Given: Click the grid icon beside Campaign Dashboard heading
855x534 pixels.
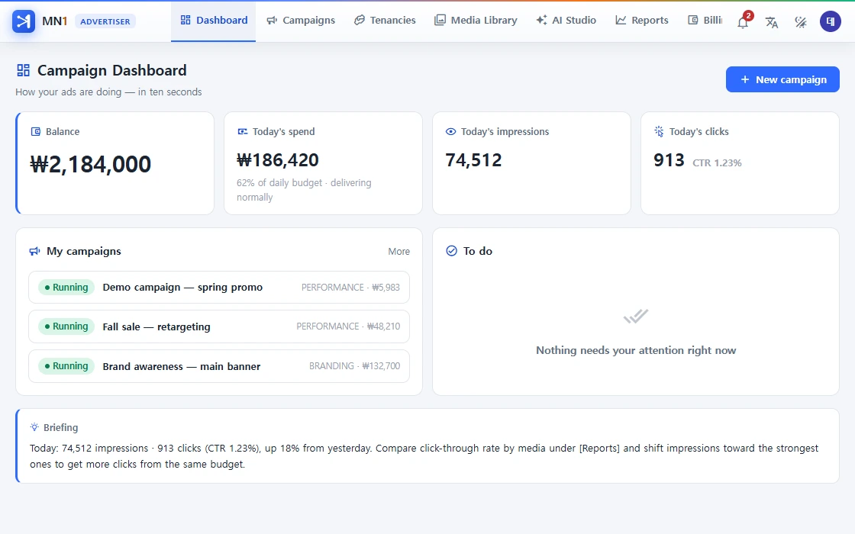Looking at the screenshot, I should pos(24,70).
